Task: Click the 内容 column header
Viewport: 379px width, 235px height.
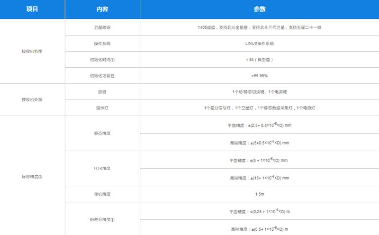Action: tap(102, 9)
